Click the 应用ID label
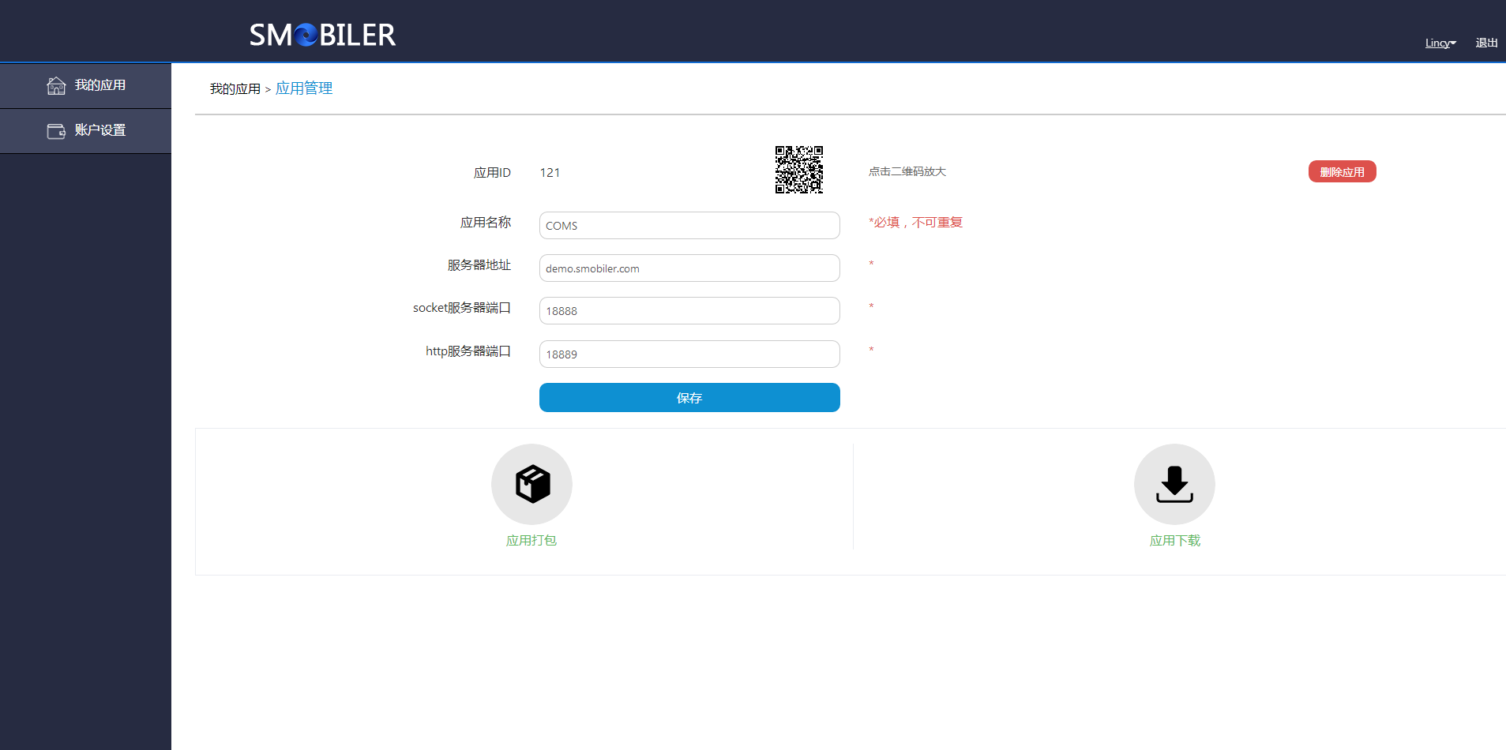 click(x=492, y=172)
